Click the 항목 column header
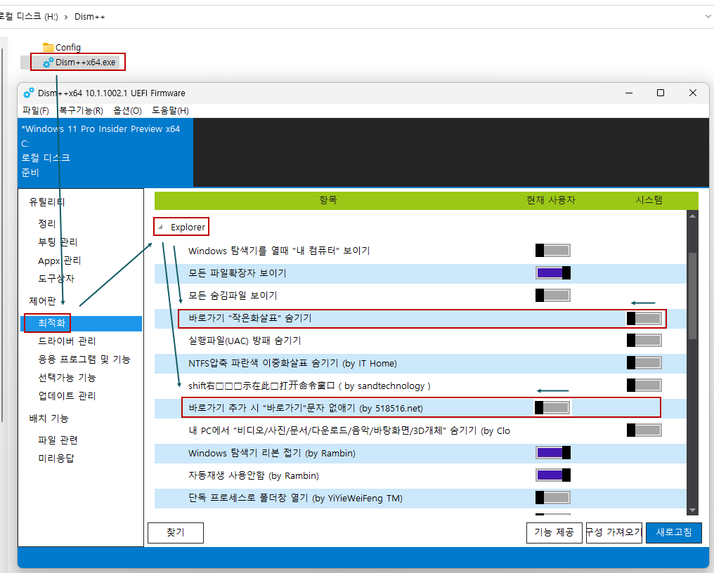The width and height of the screenshot is (714, 573). [328, 200]
